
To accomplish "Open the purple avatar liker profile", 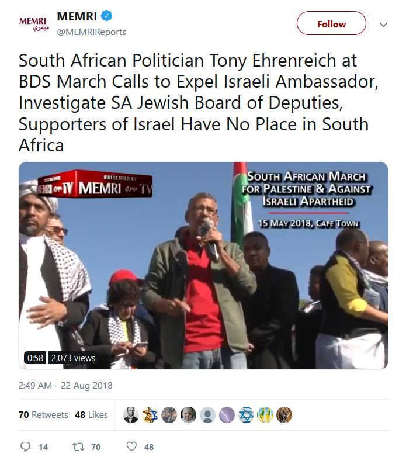I will [x=227, y=414].
